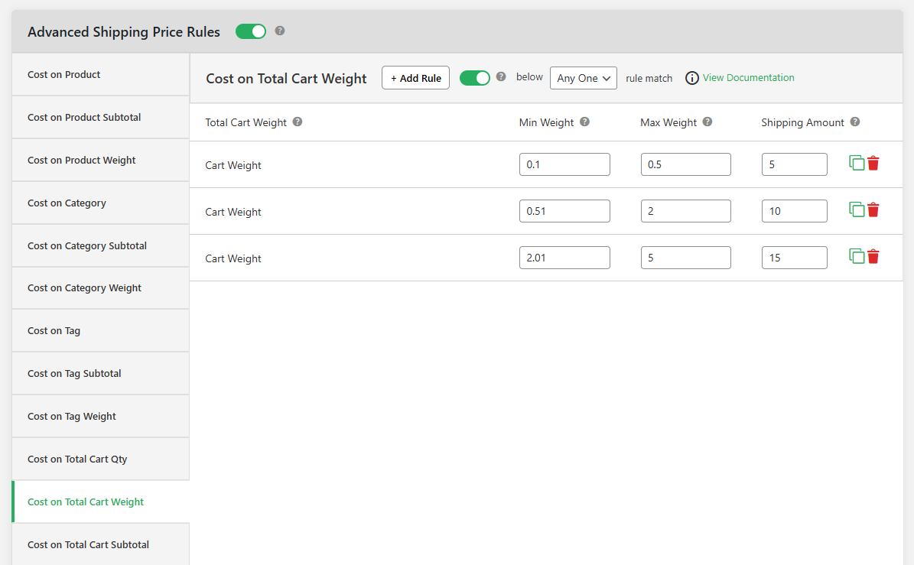The height and width of the screenshot is (565, 914).
Task: Click Cart Weight label in the 0.1 row
Action: pyautogui.click(x=233, y=165)
